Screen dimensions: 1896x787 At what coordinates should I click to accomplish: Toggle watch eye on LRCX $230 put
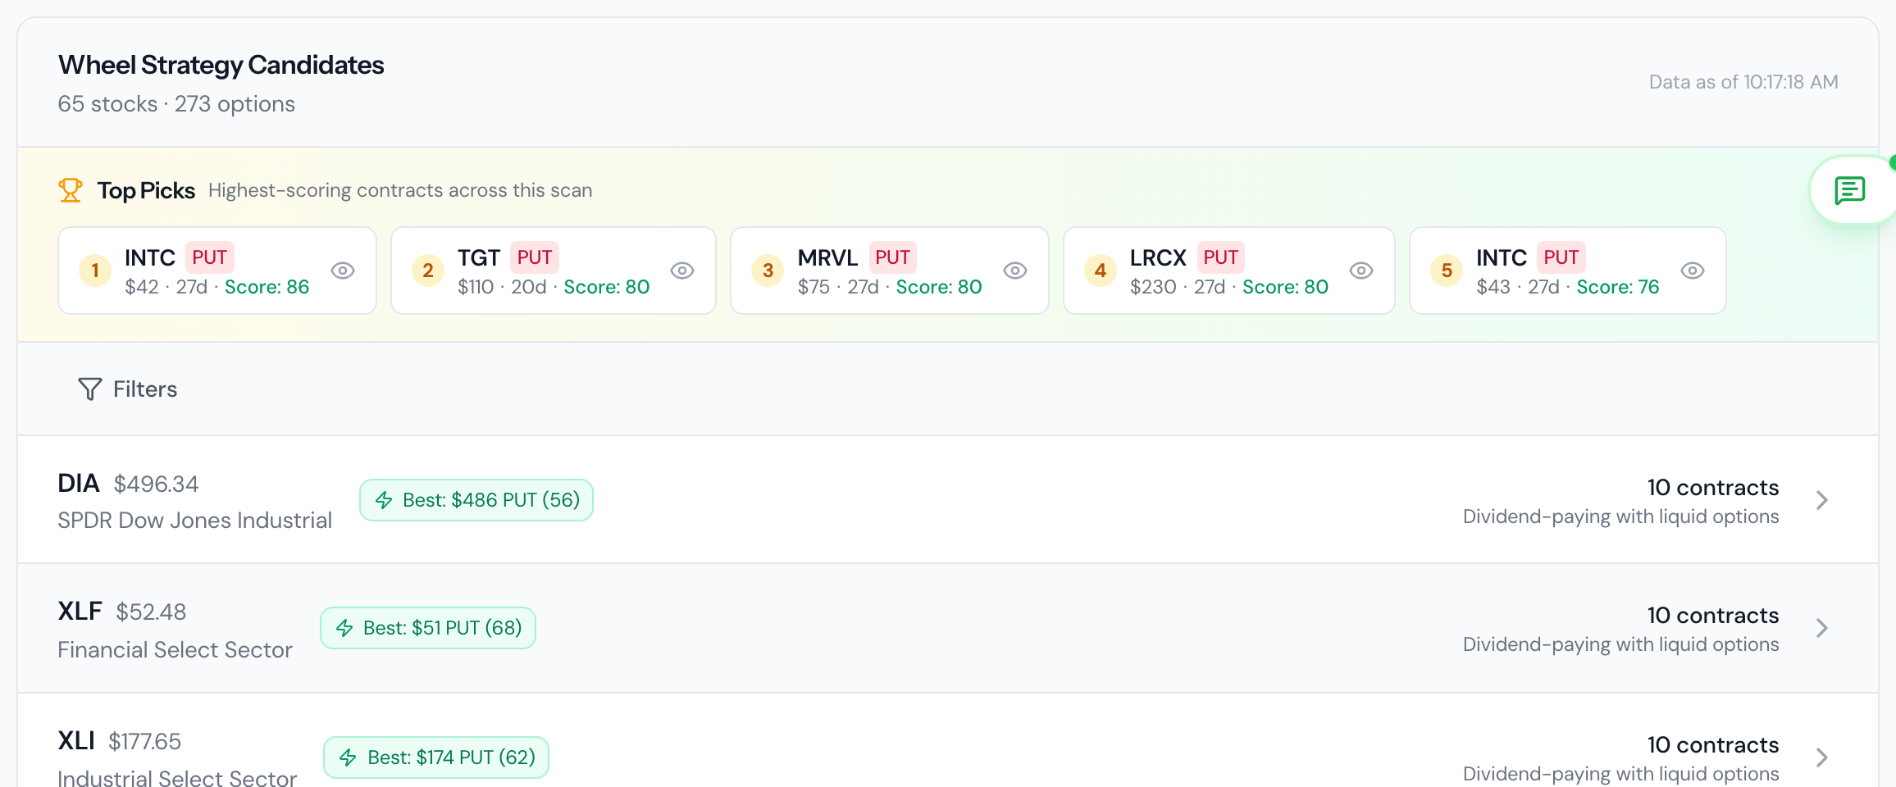(1361, 271)
